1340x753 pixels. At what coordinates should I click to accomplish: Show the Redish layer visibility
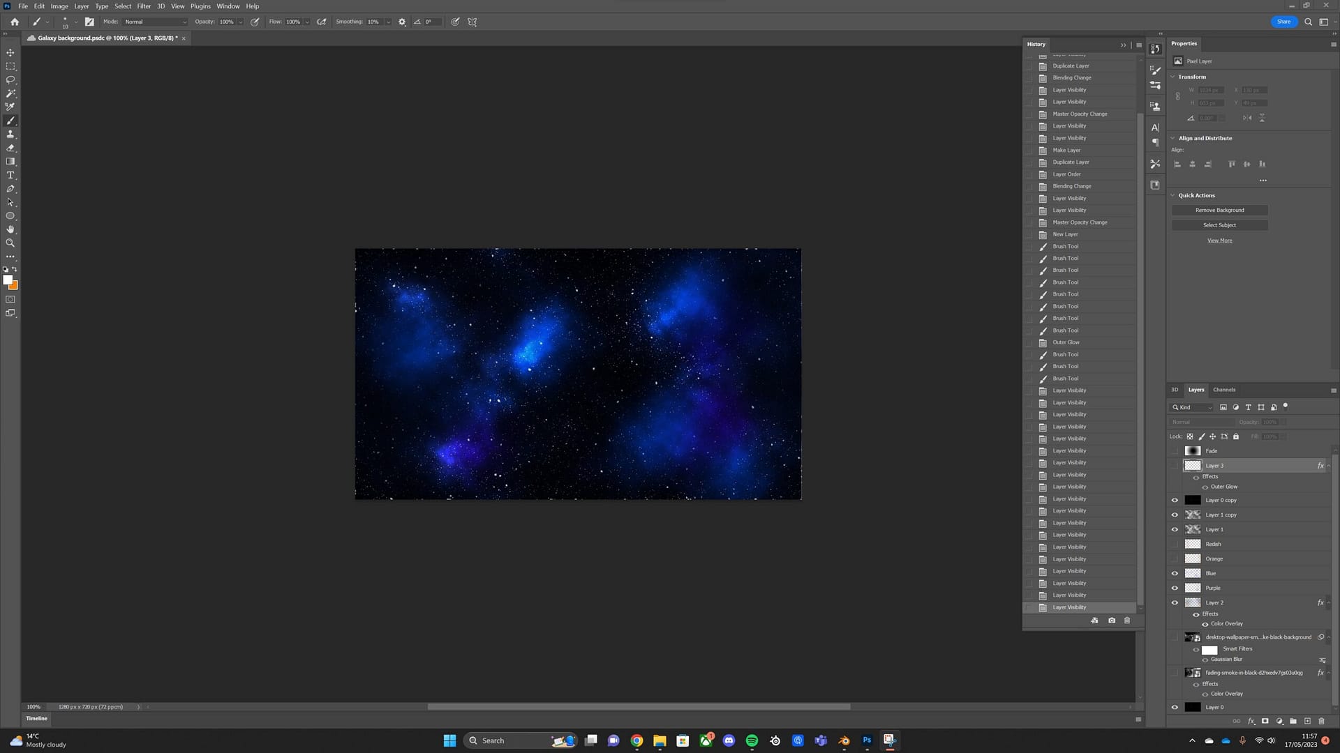tap(1175, 544)
